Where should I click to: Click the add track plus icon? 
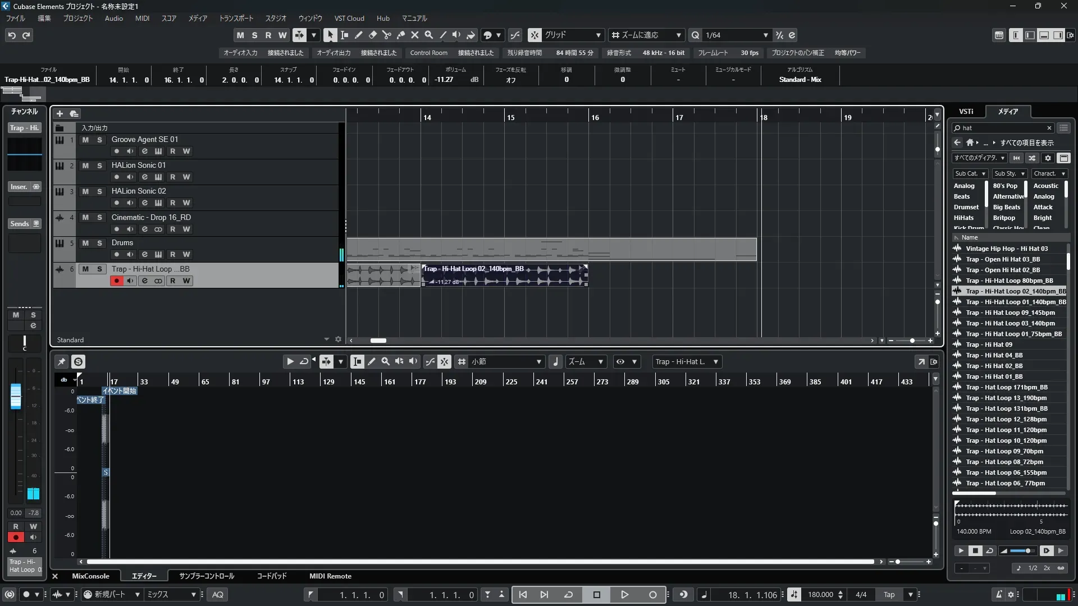coord(60,114)
